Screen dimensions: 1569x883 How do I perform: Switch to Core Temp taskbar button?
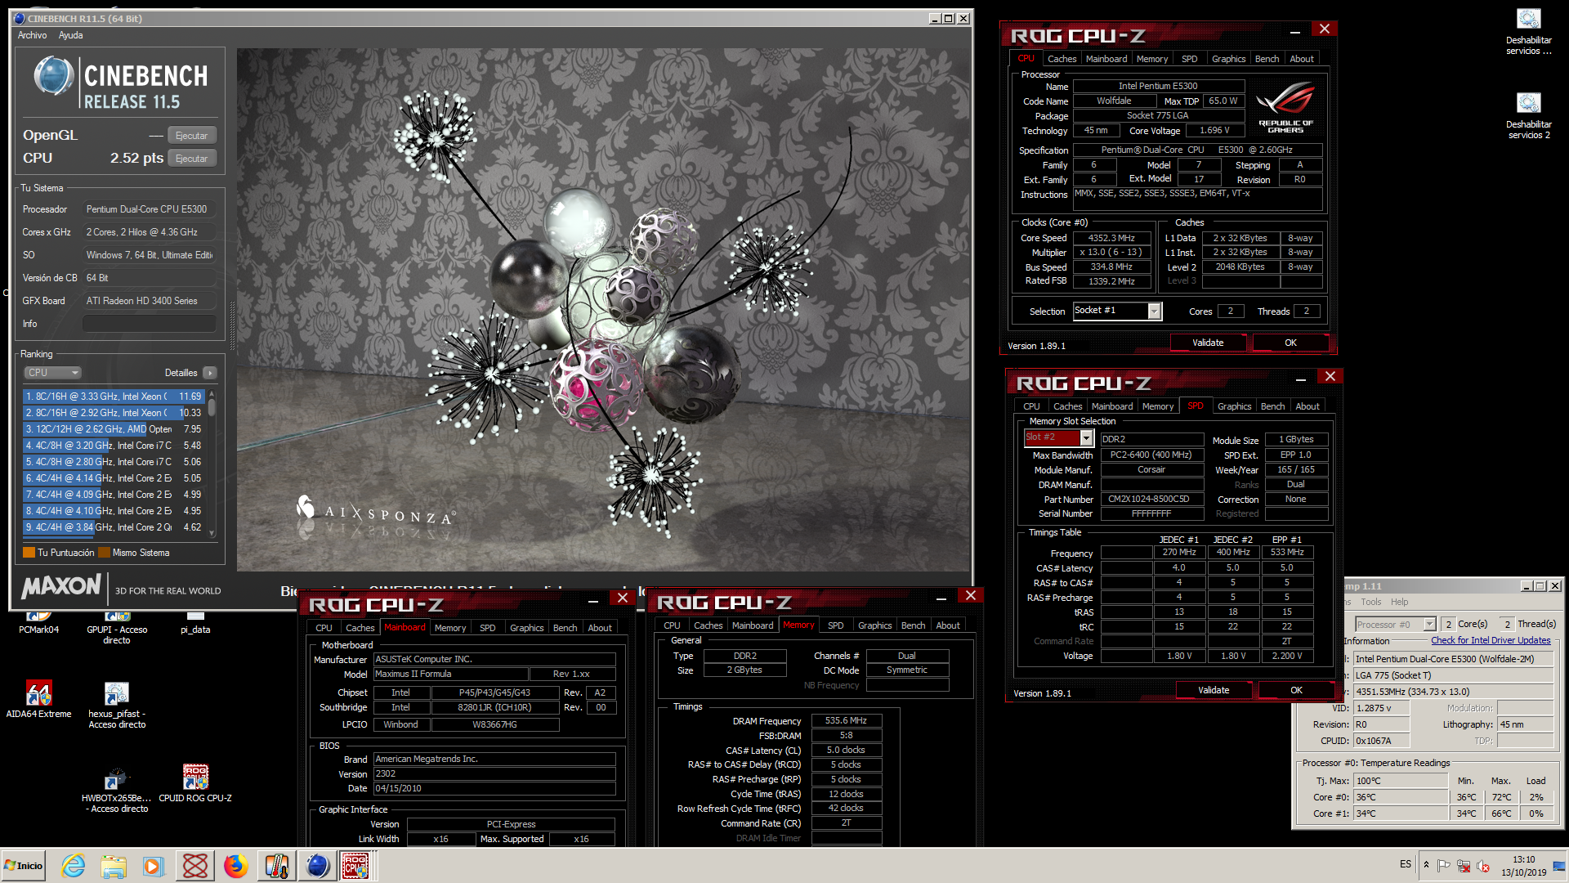277,866
